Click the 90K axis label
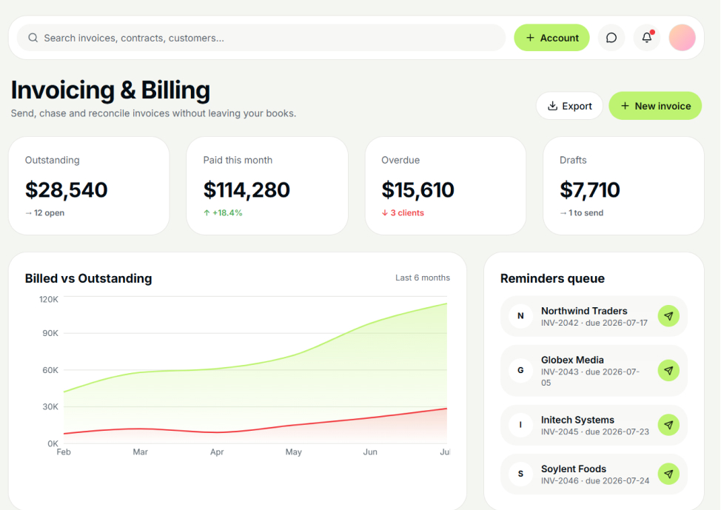Screen dimensions: 721x510 coord(50,333)
